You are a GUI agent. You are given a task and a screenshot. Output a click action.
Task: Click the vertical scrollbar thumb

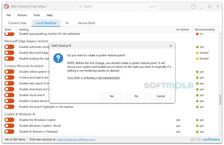pyautogui.click(x=220, y=100)
